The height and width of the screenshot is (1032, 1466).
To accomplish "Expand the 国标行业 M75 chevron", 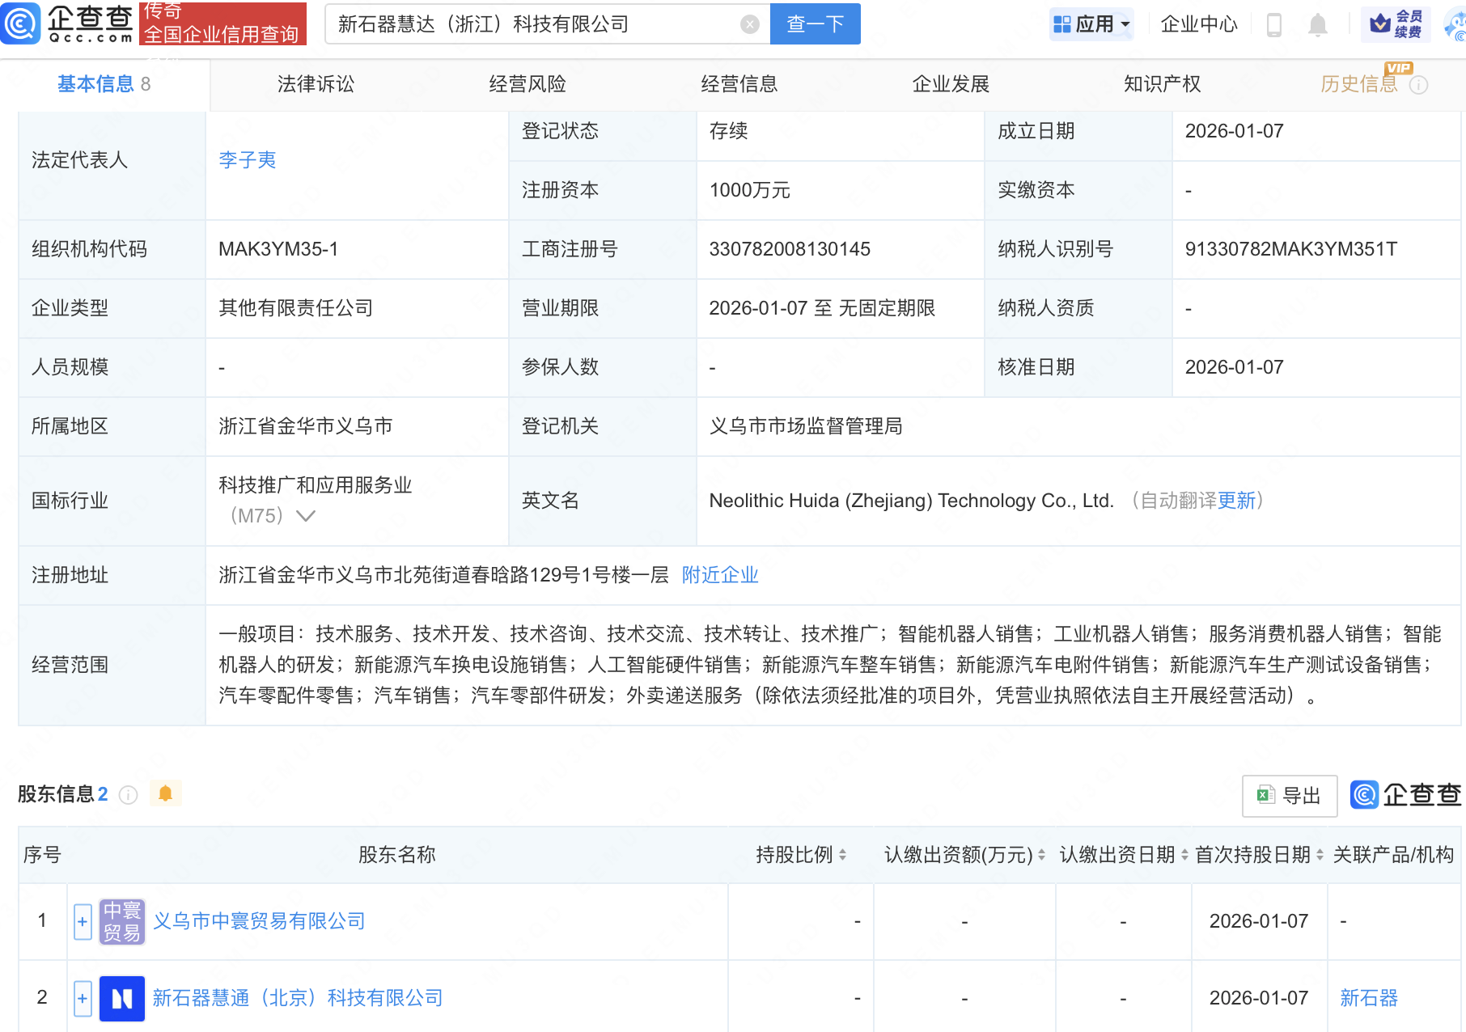I will point(306,516).
